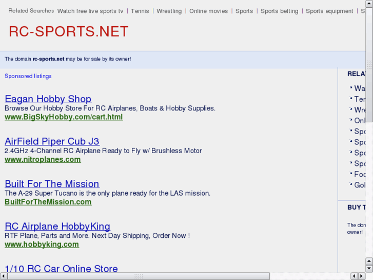The image size is (373, 280).
Task: Click the bottom-most vertical scrollbar down arrow
Action: [369, 269]
